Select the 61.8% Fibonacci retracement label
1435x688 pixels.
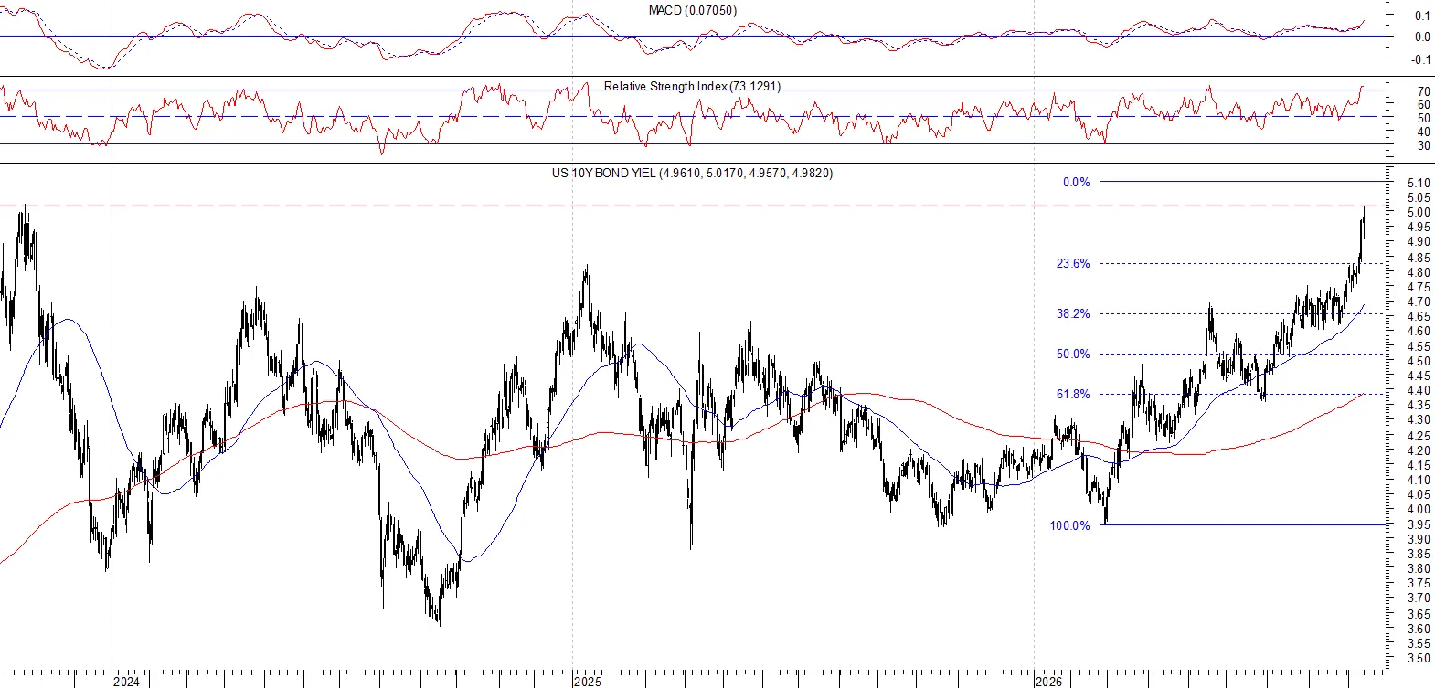click(1073, 395)
